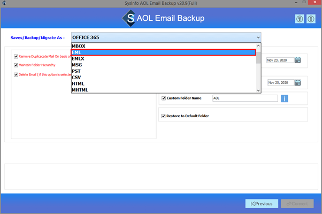The height and width of the screenshot is (214, 322).
Task: Choose PST from the format list
Action: [164, 71]
